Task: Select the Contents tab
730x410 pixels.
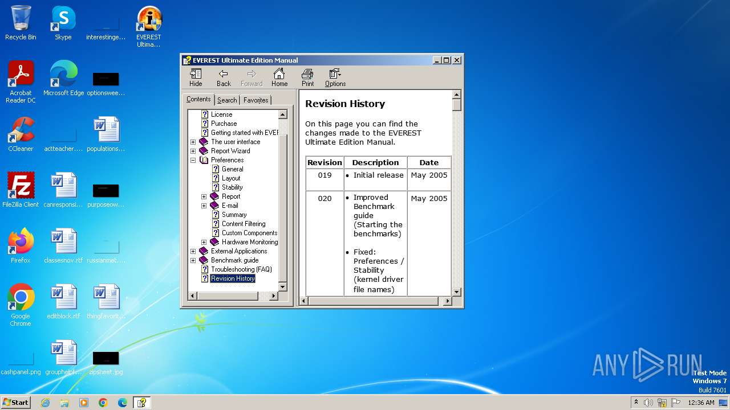Action: pyautogui.click(x=198, y=99)
